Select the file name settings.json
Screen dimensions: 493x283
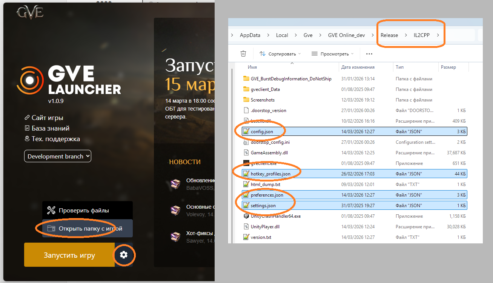pos(263,206)
